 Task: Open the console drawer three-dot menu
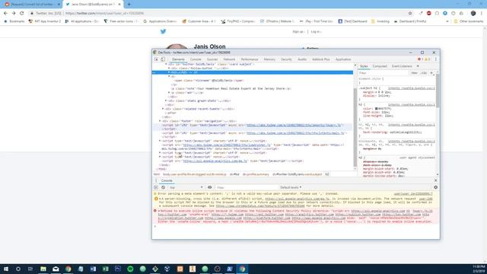tap(156, 180)
